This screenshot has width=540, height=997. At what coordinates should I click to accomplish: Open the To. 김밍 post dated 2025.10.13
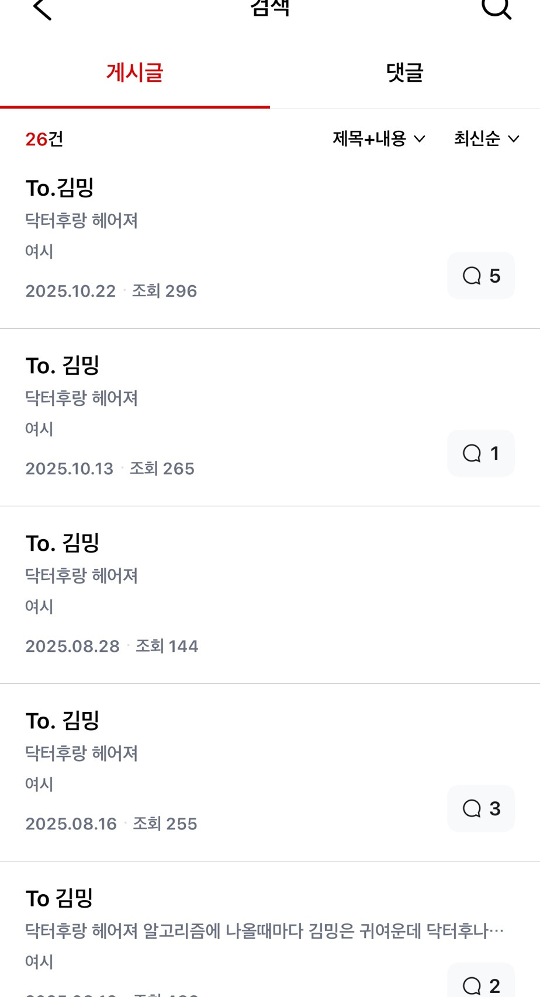63,366
